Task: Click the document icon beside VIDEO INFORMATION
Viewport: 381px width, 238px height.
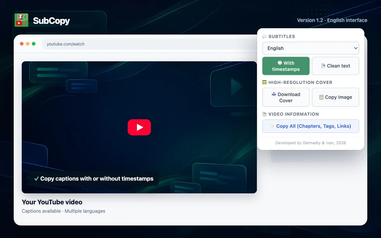Action: [265, 114]
